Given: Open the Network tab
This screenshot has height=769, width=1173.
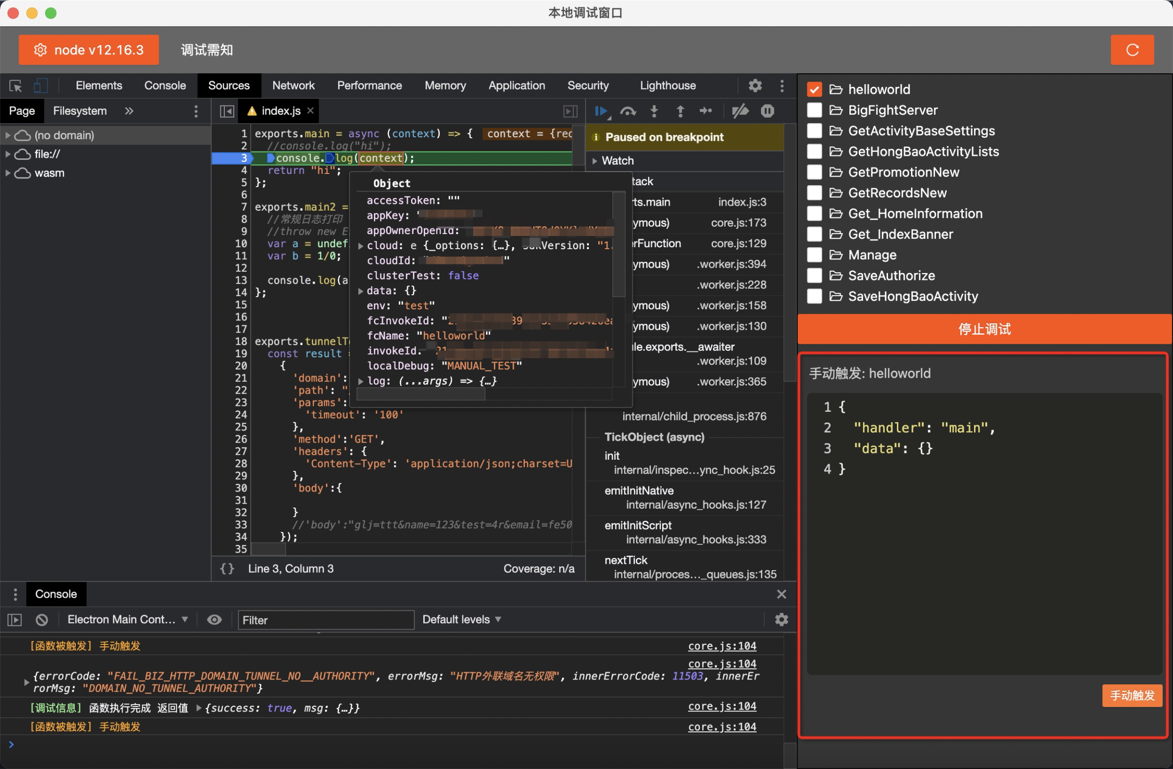Looking at the screenshot, I should [293, 85].
